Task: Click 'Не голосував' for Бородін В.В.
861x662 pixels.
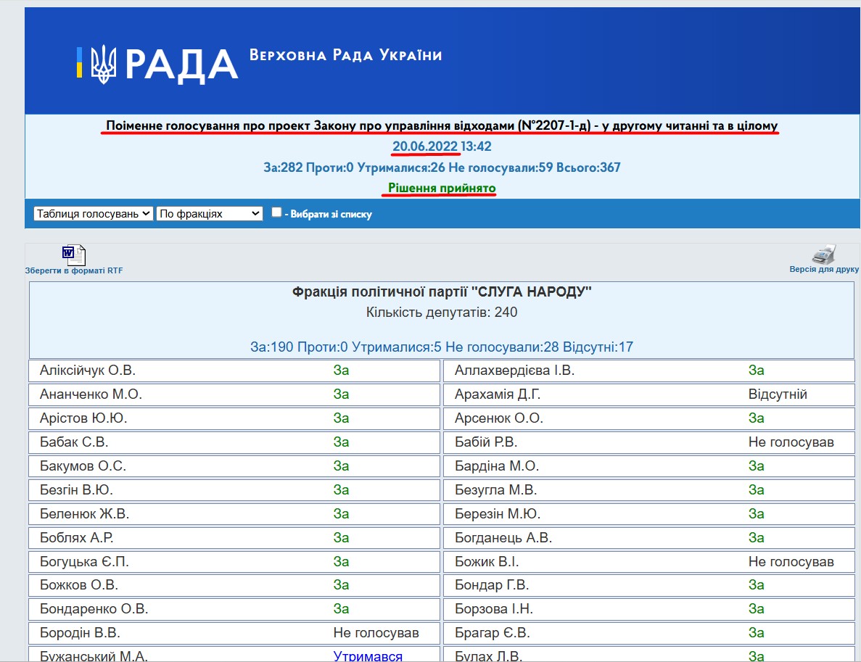Action: tap(376, 633)
